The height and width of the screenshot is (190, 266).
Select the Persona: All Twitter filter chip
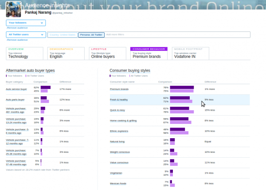91,35
